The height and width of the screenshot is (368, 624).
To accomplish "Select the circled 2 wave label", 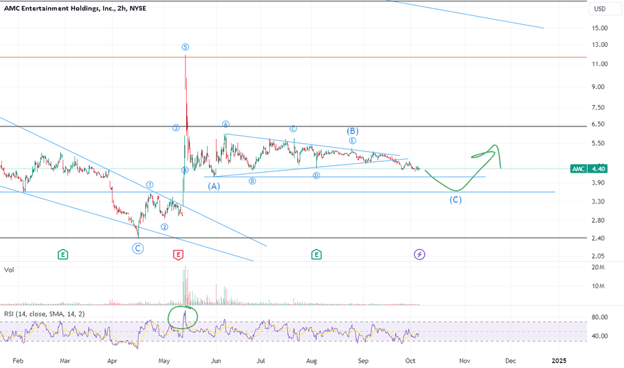I will (164, 227).
